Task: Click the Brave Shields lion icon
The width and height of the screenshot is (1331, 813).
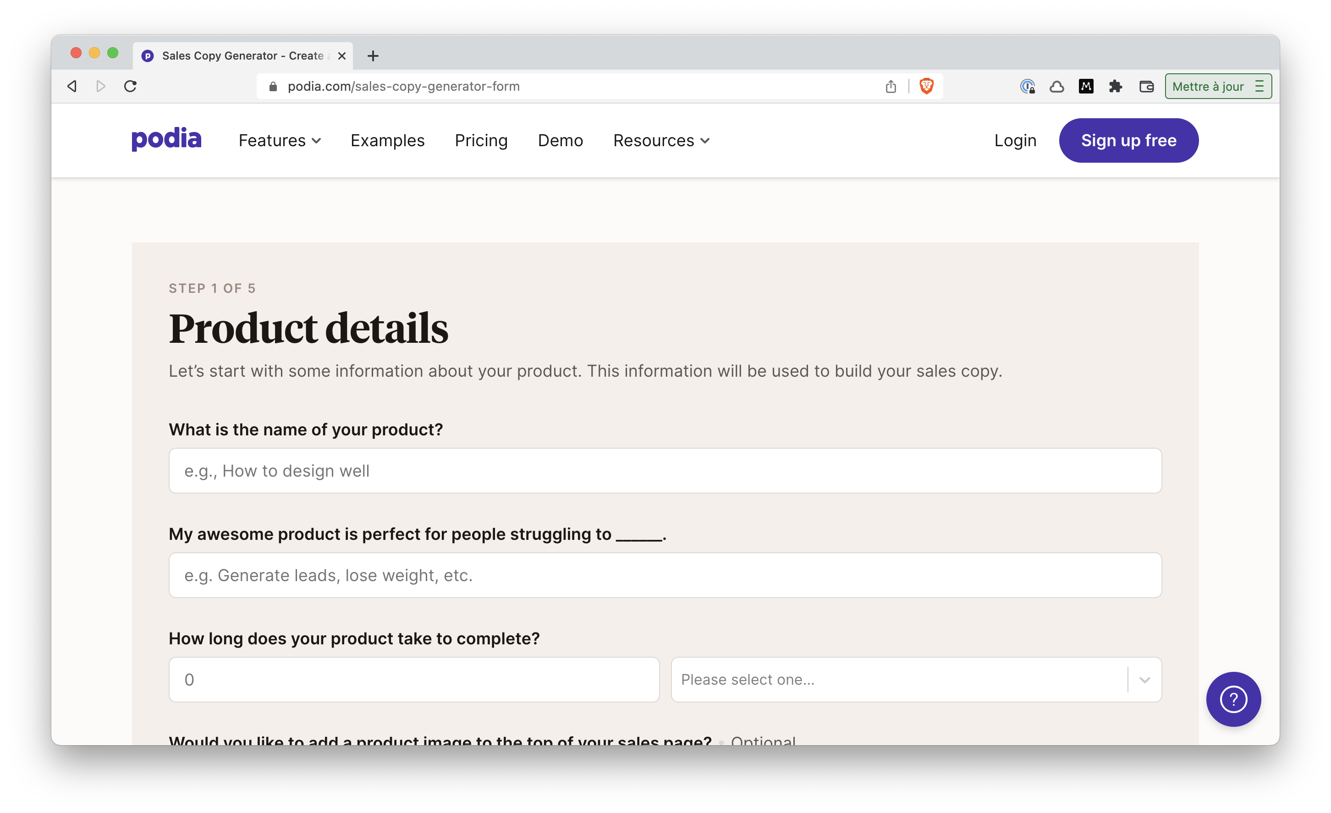Action: point(926,87)
